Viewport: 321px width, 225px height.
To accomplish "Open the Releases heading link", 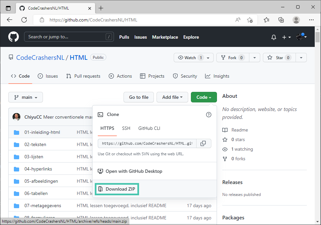I will point(232,182).
